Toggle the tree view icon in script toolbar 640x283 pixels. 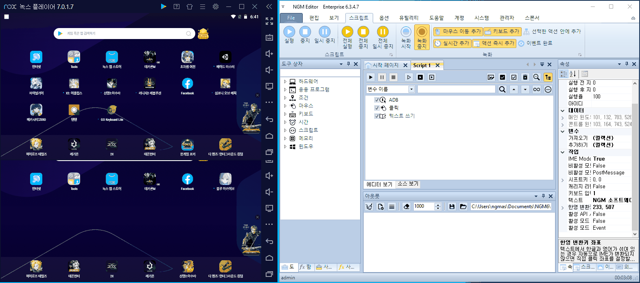coord(548,77)
